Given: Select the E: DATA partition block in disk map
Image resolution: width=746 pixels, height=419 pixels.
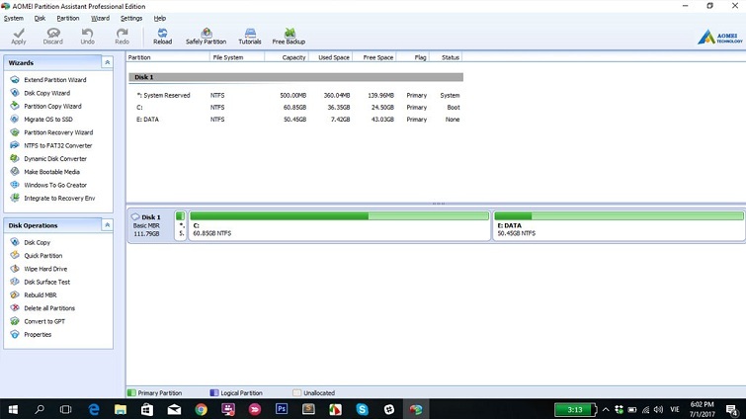Looking at the screenshot, I should 619,227.
